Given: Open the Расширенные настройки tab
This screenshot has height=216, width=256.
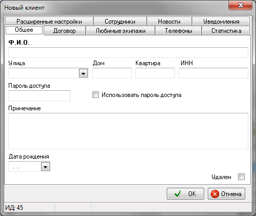Looking at the screenshot, I should [x=49, y=22].
